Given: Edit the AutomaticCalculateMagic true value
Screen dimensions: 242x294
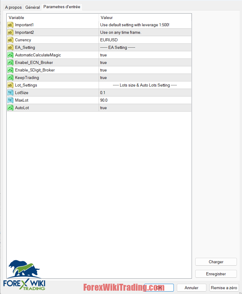Looking at the screenshot, I should 145,55.
